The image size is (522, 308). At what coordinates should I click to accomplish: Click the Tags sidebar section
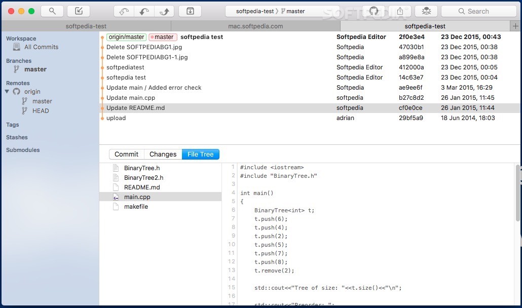coord(12,125)
